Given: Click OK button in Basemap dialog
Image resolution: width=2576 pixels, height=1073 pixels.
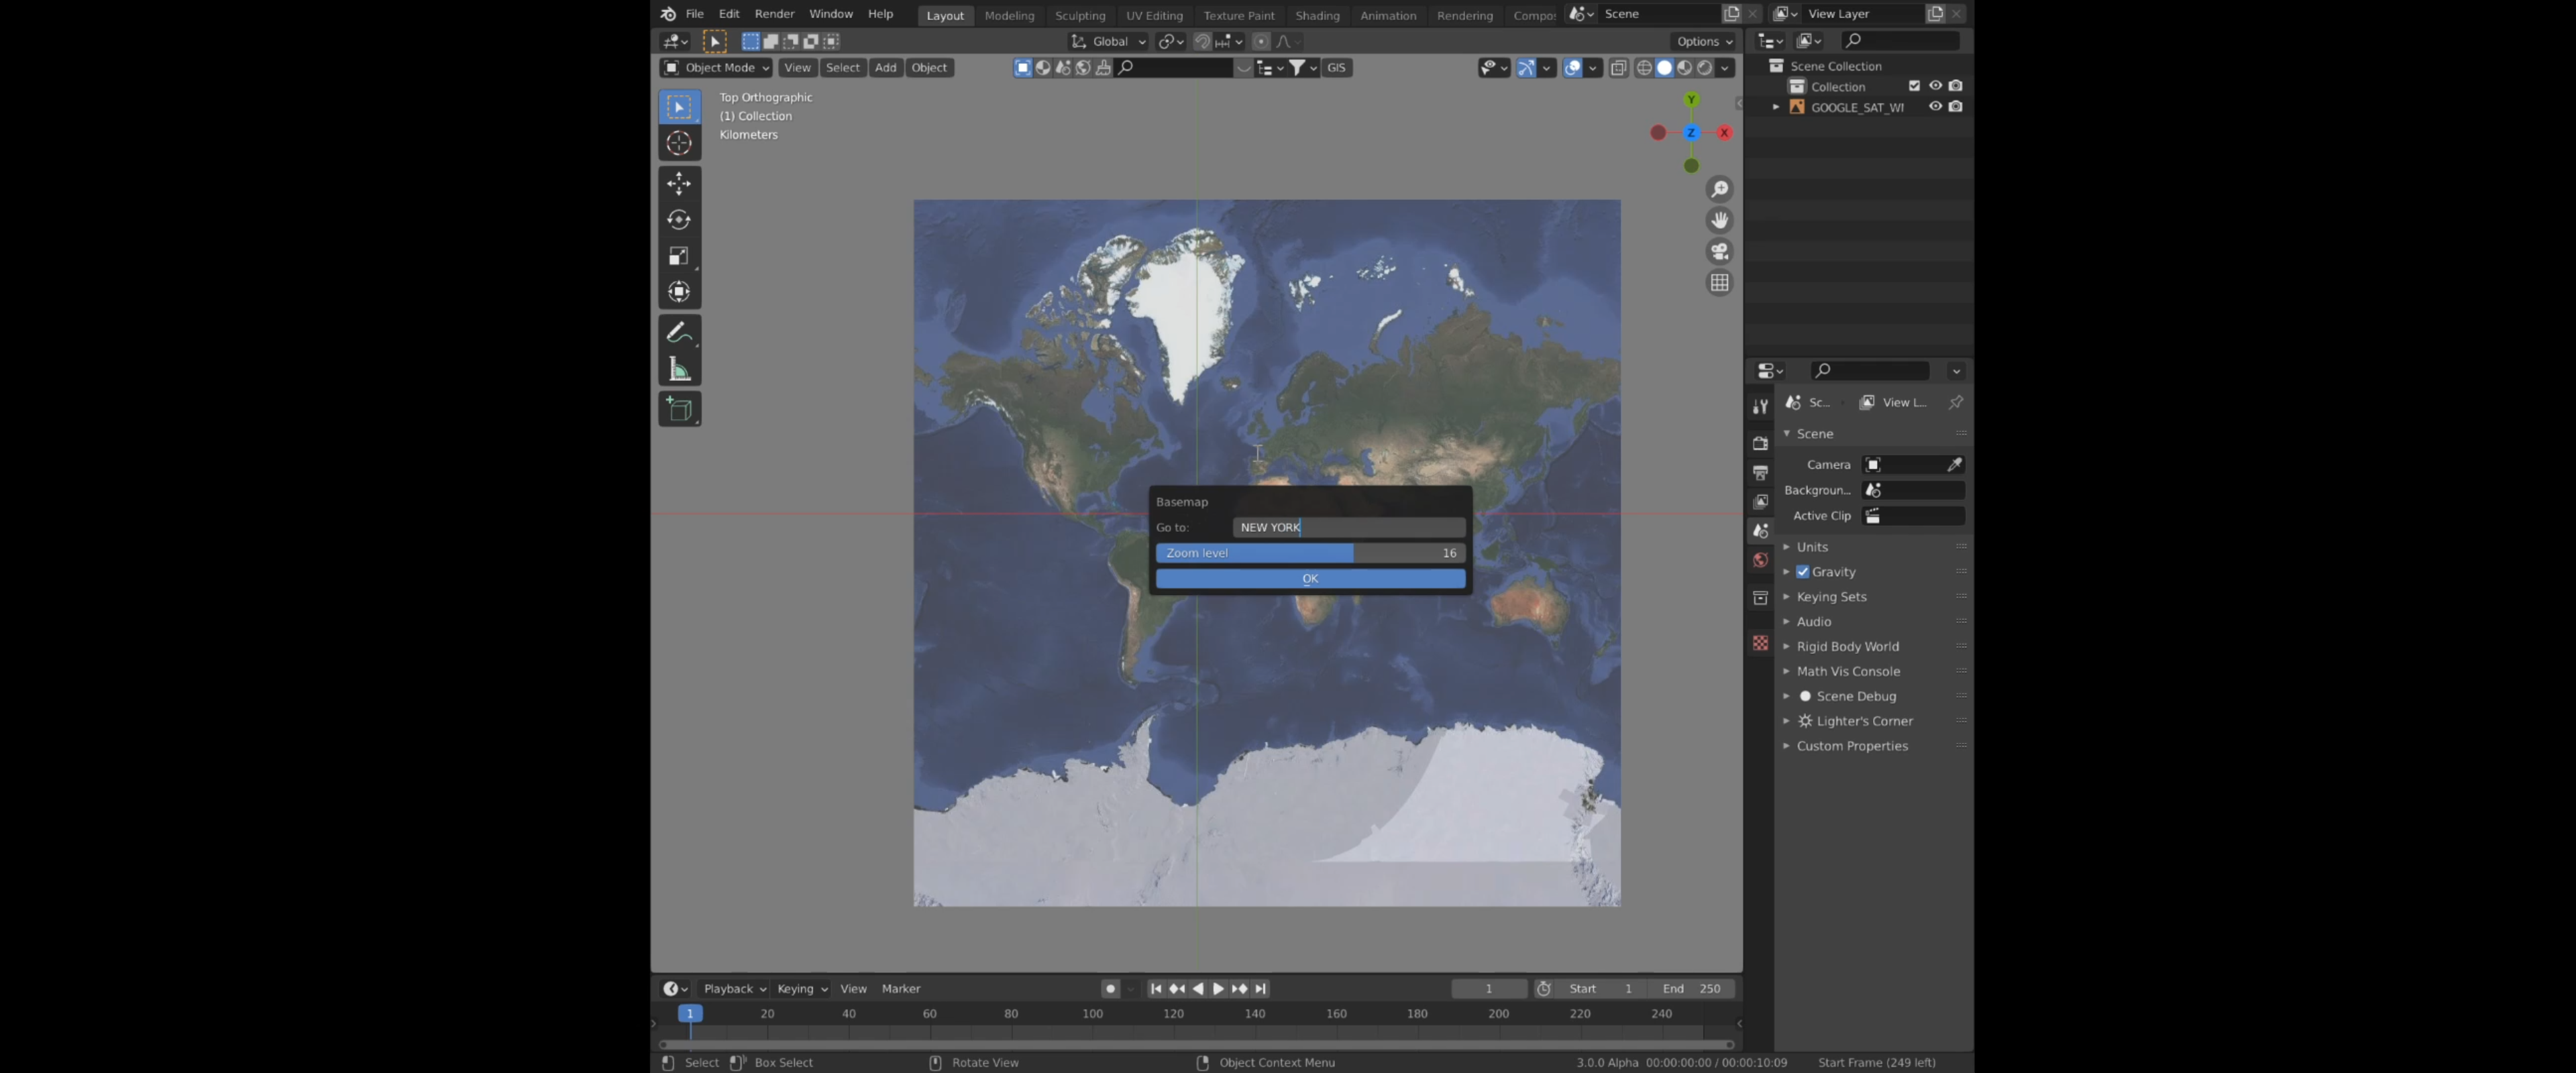Looking at the screenshot, I should [1309, 577].
